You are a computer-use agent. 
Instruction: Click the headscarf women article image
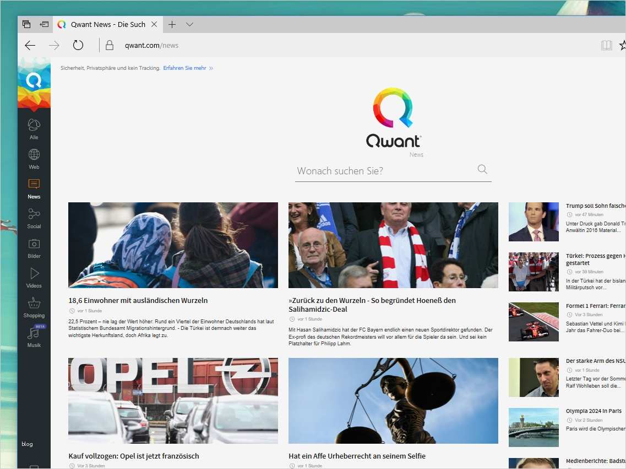(173, 245)
